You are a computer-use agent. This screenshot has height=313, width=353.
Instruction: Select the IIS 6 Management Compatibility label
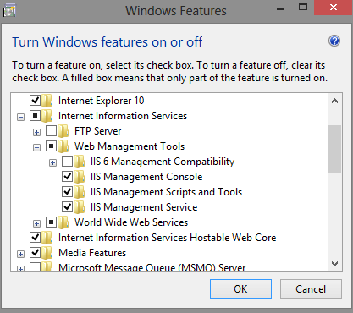[x=163, y=162]
